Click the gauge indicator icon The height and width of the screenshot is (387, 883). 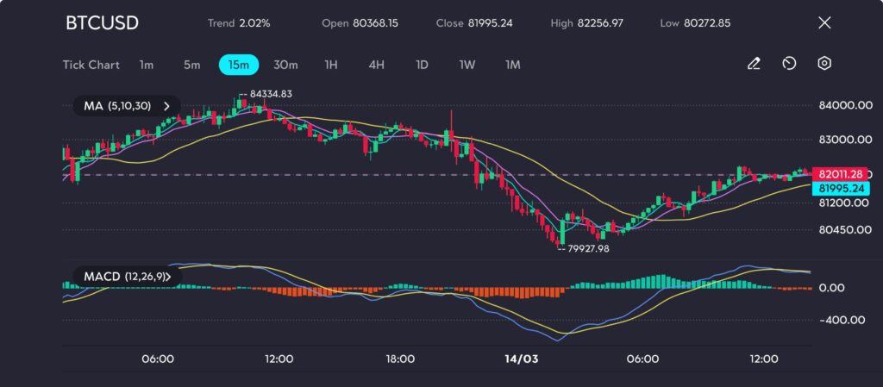click(789, 64)
